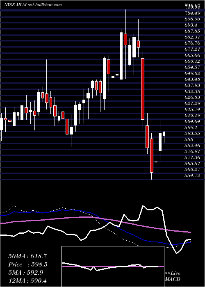Click the Price : 598.5 readout
The image size is (205, 287).
[x=28, y=264]
